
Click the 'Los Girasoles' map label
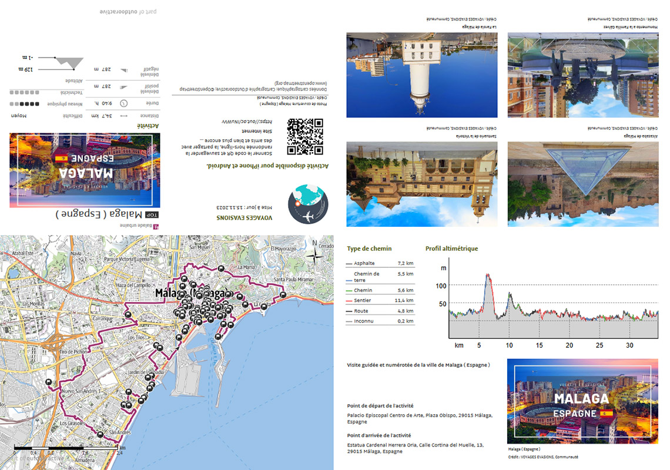72,424
